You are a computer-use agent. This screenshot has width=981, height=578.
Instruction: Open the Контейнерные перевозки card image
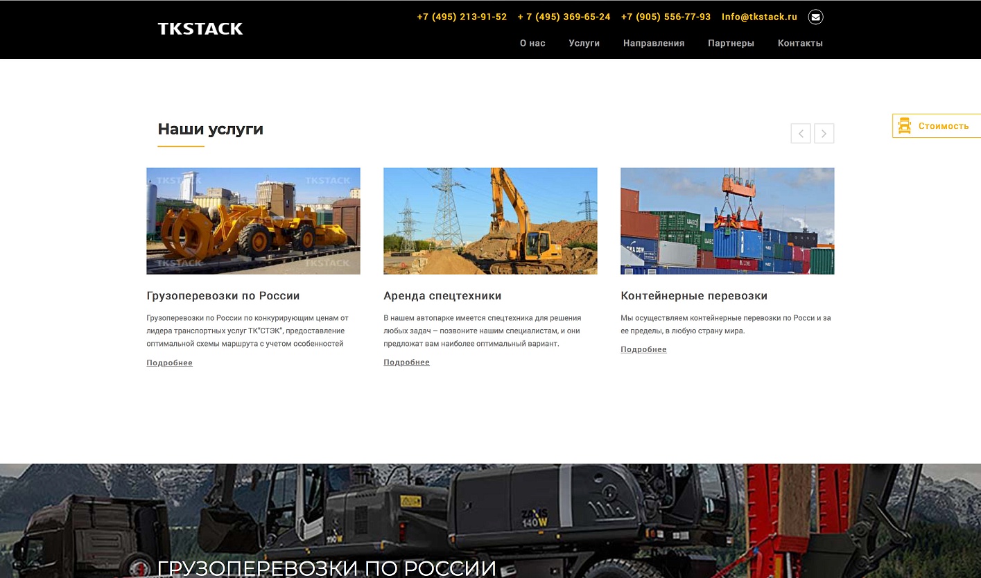[727, 220]
